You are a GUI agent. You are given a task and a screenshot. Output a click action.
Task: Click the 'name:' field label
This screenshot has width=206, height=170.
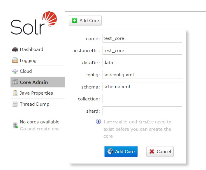click(x=93, y=39)
